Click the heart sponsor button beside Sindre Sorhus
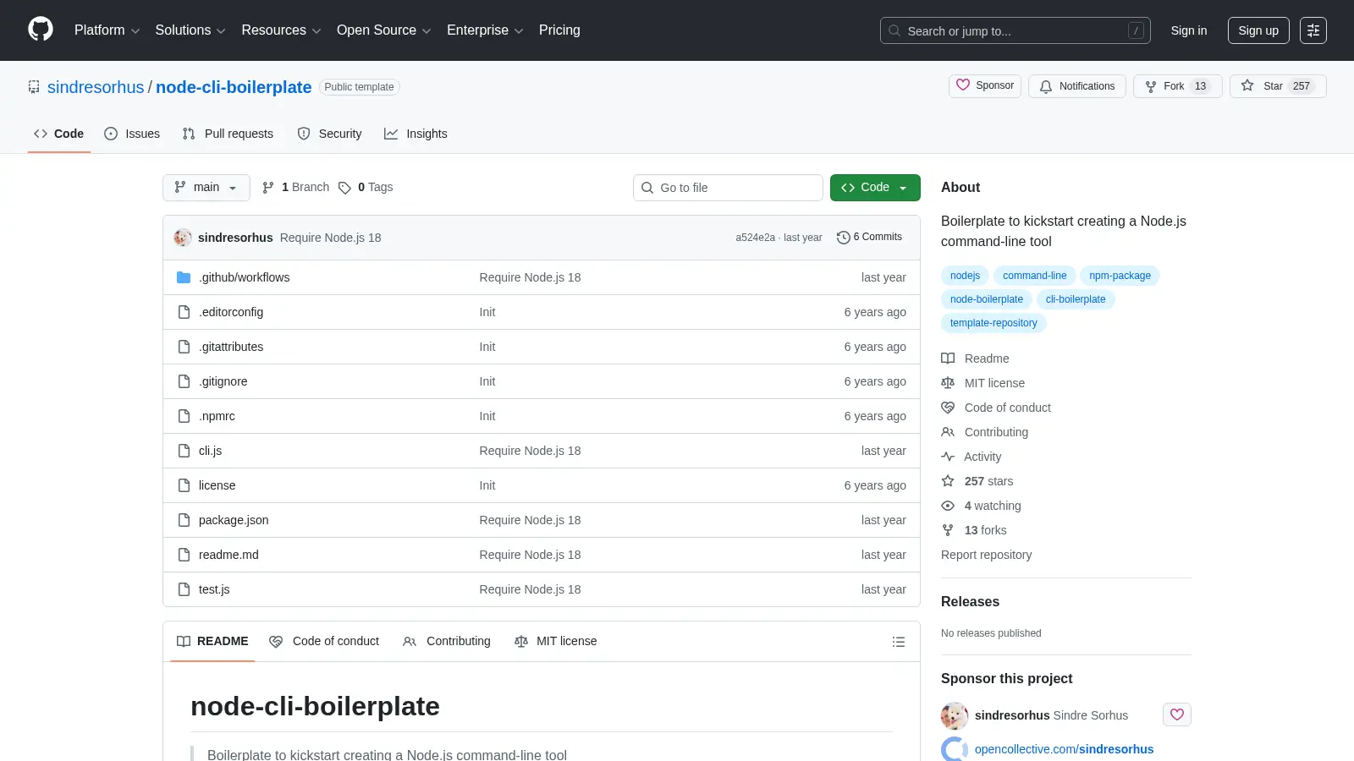The image size is (1354, 761). (x=1177, y=714)
